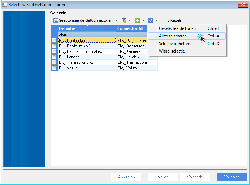Check the Elvy Valuta row checkbox
Screen dimensions: 250x185
(54, 68)
